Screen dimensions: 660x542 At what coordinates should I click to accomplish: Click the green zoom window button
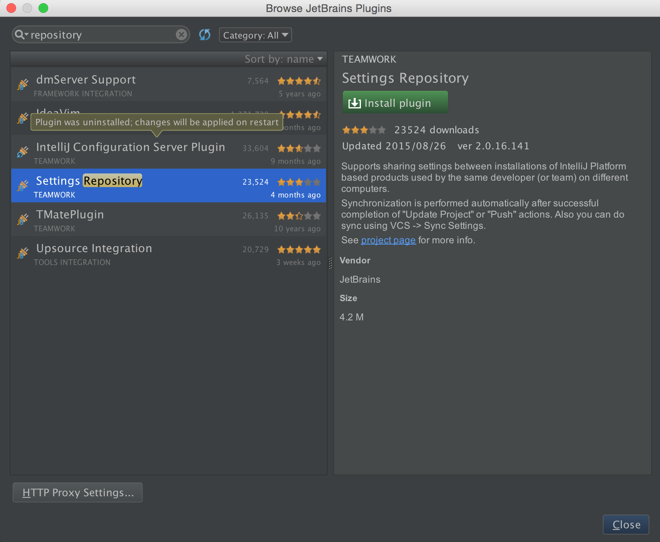pyautogui.click(x=43, y=8)
